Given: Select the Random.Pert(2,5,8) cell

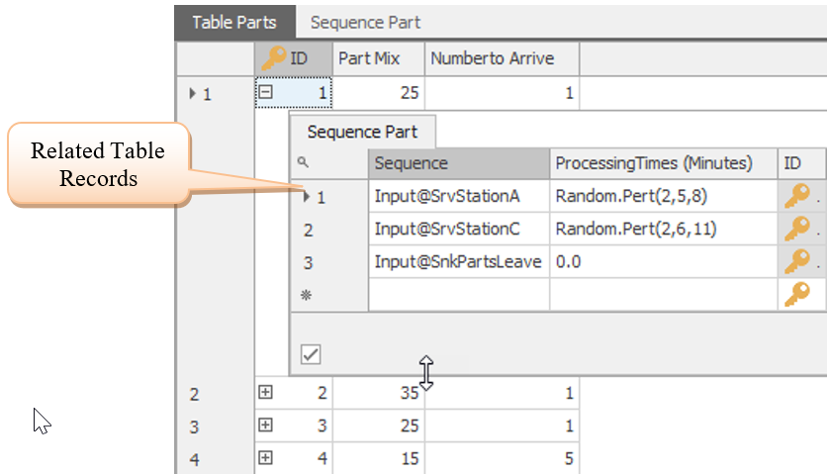Looking at the screenshot, I should [x=664, y=196].
